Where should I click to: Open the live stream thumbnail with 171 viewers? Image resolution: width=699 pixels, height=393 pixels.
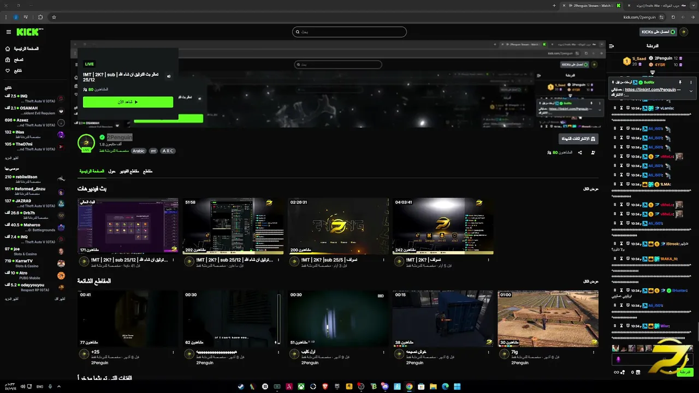click(x=128, y=226)
